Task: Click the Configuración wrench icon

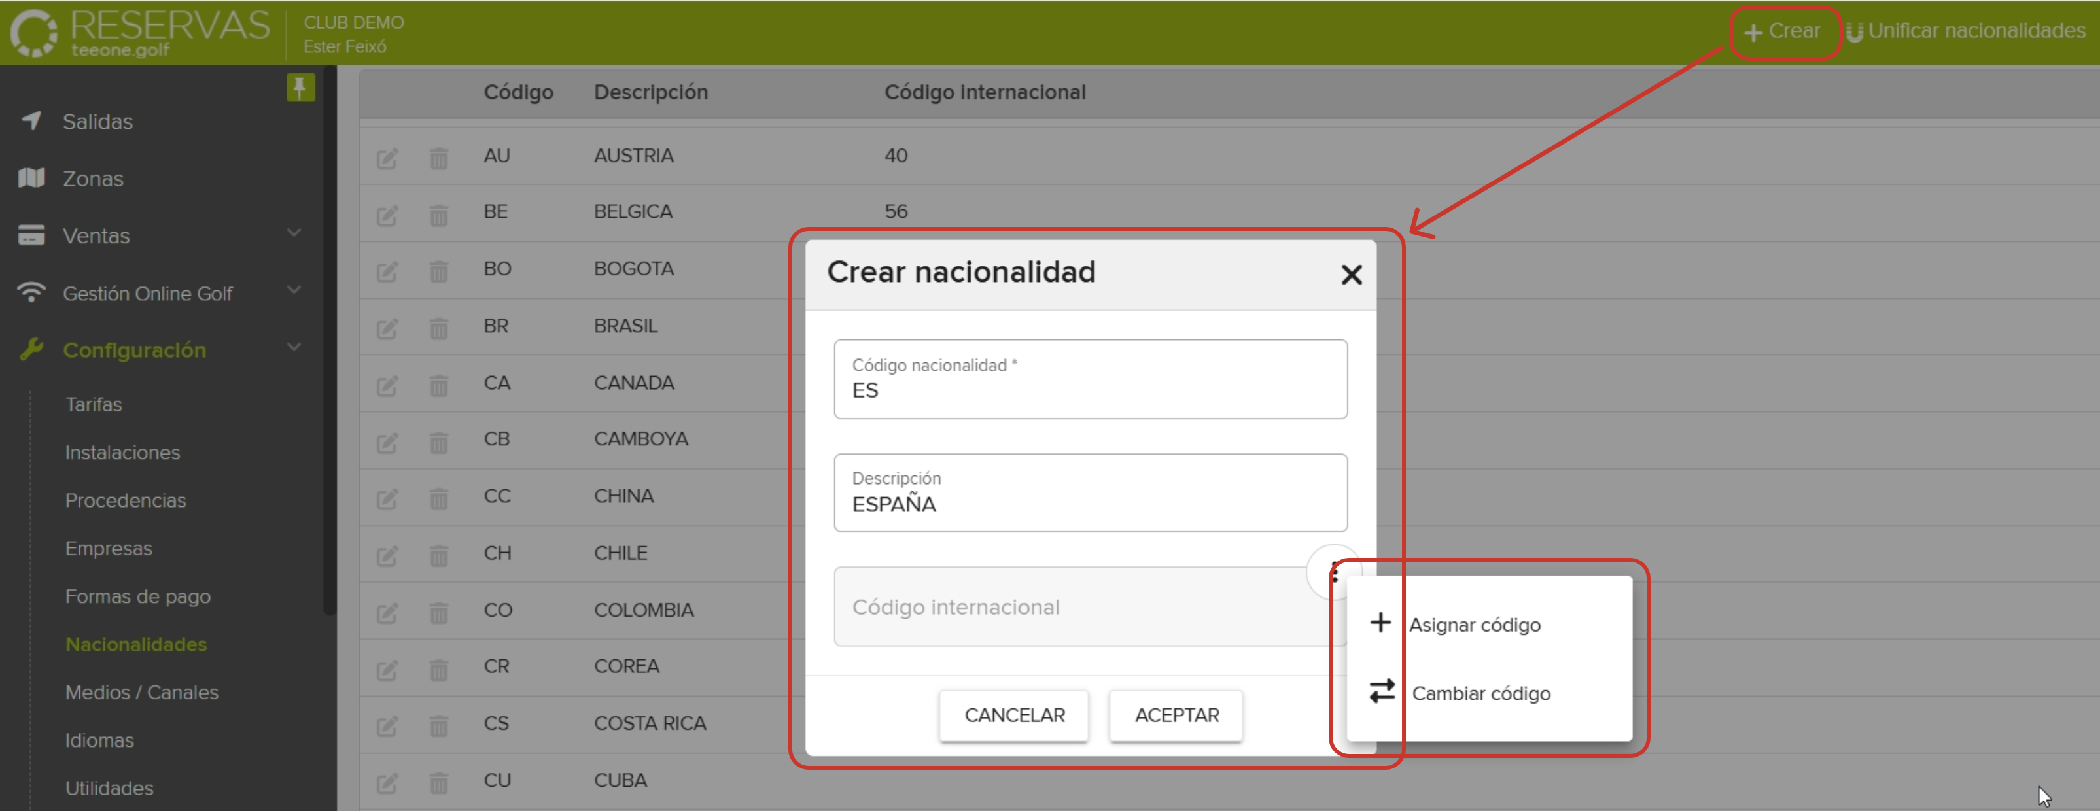Action: point(31,350)
